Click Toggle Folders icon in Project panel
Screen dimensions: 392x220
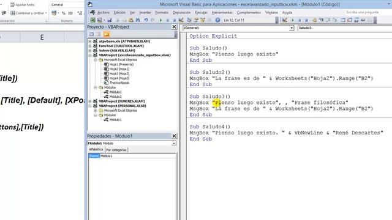(106, 34)
